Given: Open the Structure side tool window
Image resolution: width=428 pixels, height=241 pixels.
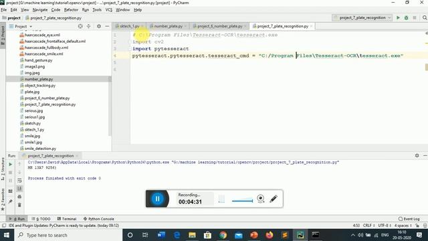Looking at the screenshot, I should tap(3, 169).
